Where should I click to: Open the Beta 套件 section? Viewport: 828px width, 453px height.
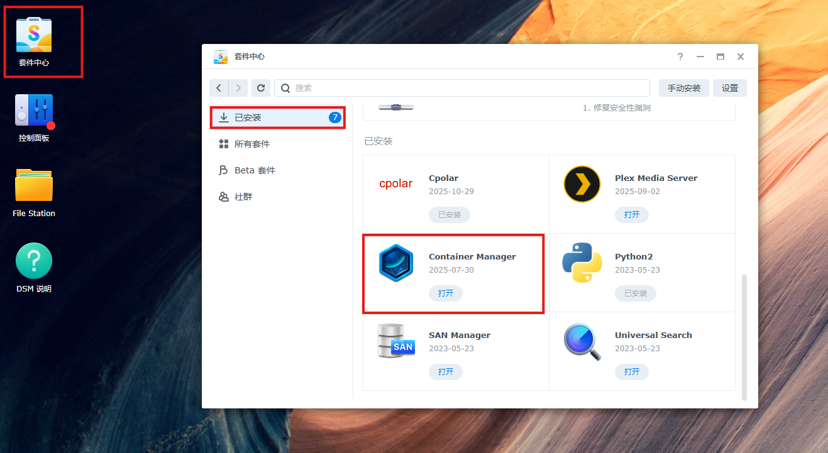coord(255,170)
